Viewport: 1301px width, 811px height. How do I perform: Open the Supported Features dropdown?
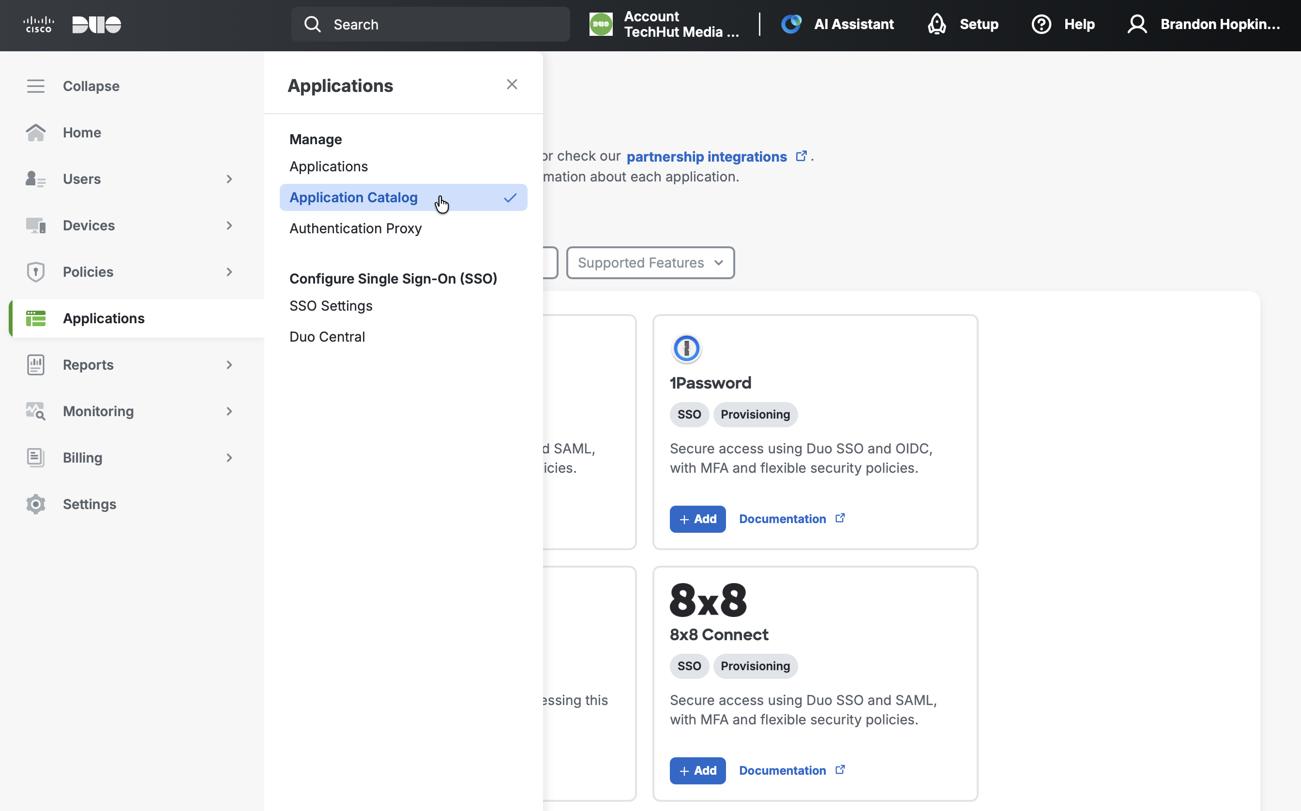click(650, 263)
